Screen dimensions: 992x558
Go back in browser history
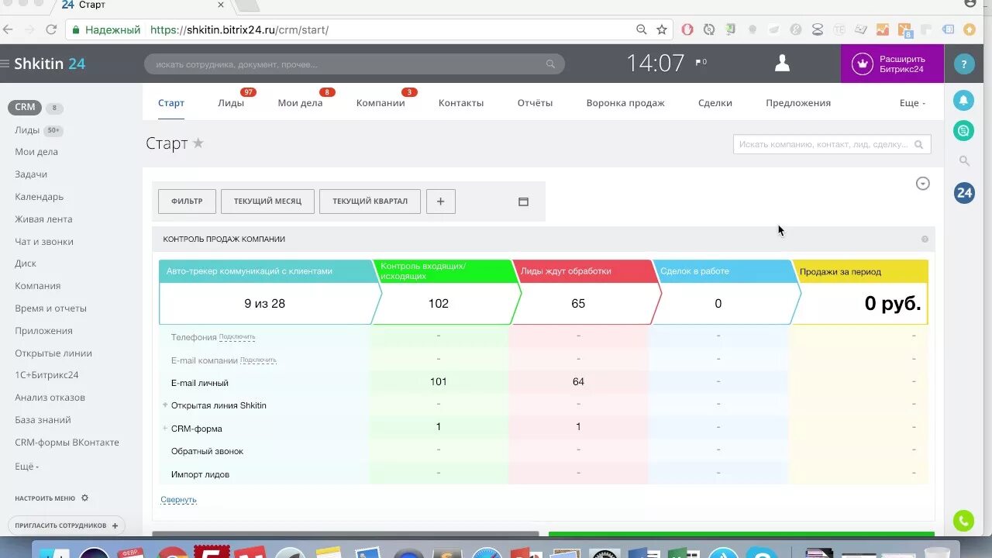click(x=7, y=29)
